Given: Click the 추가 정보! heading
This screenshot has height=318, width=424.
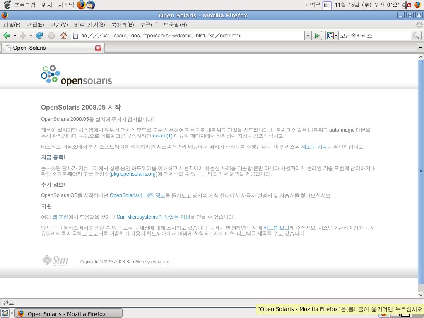Looking at the screenshot, I should click(53, 185).
